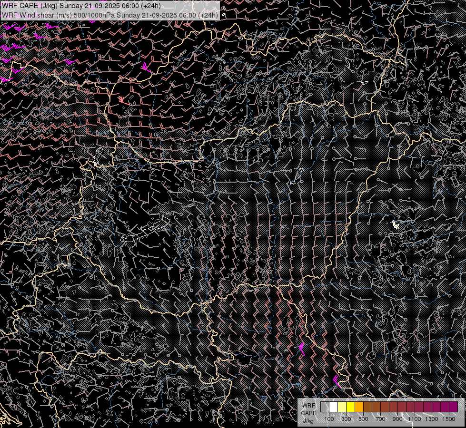Screen dimensions: 466x428
Task: Click the WRF Wind shear title line
Action: 109,15
